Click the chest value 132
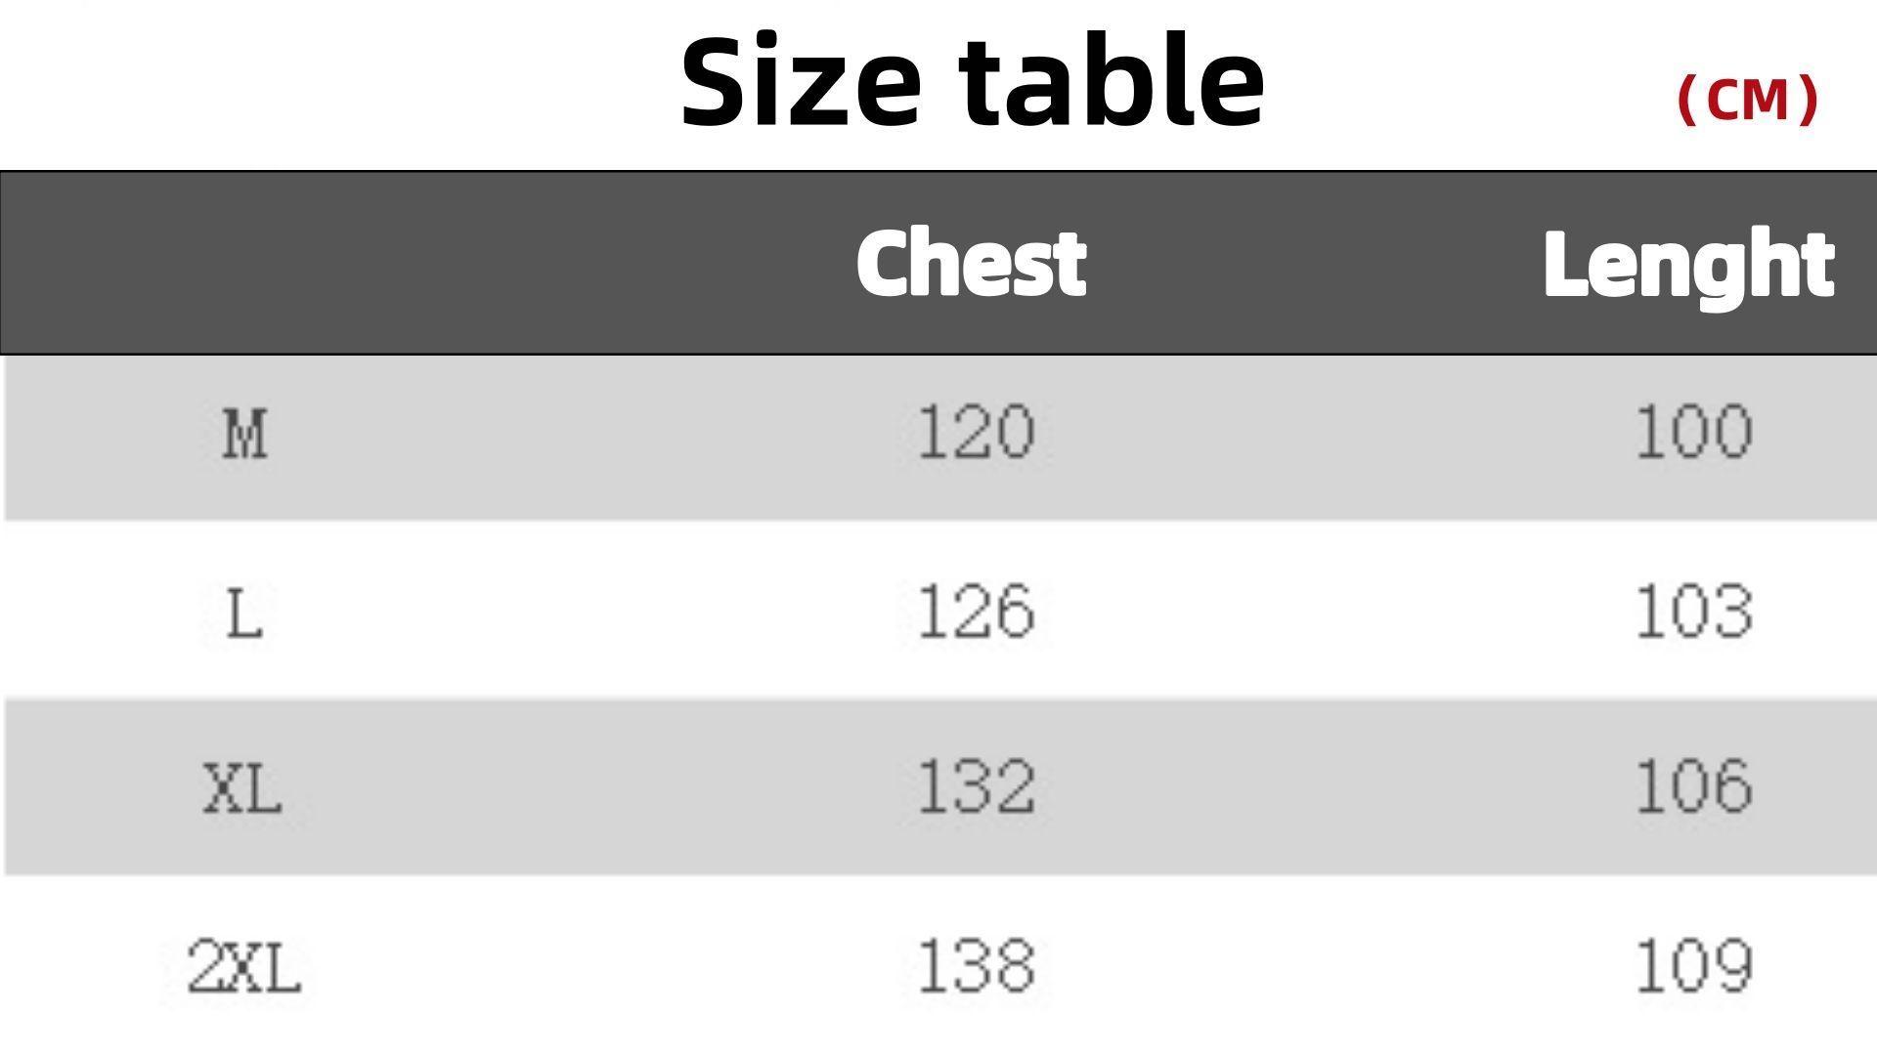Viewport: 1877px width, 1055px height. click(976, 787)
